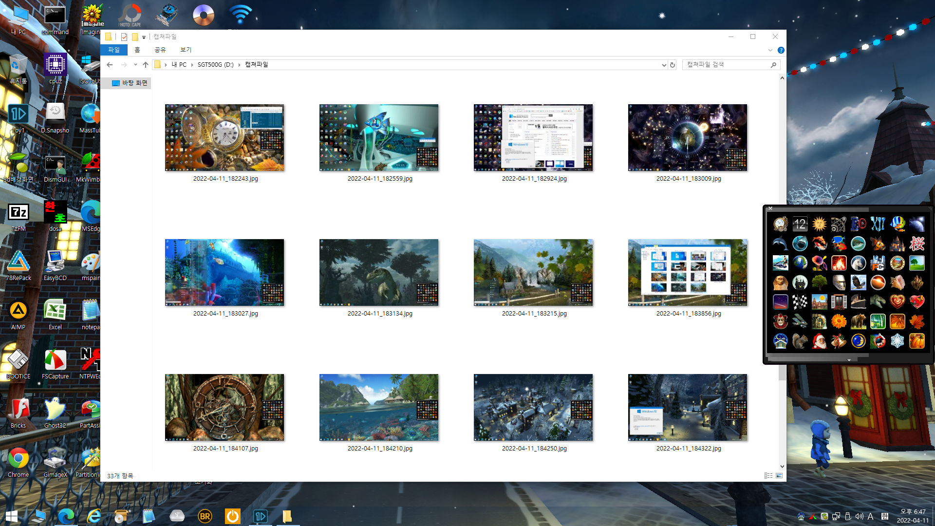
Task: Select the checkered racing flag icon in launcher
Action: pyautogui.click(x=800, y=302)
